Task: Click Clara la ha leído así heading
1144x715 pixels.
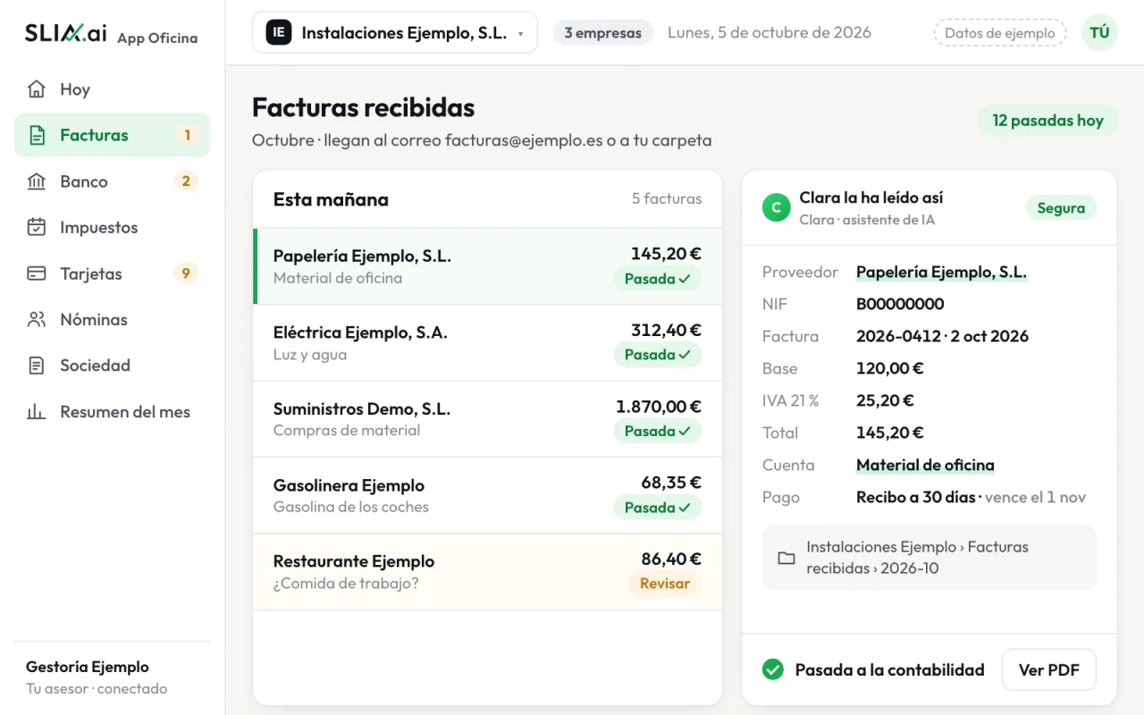Action: pos(871,198)
